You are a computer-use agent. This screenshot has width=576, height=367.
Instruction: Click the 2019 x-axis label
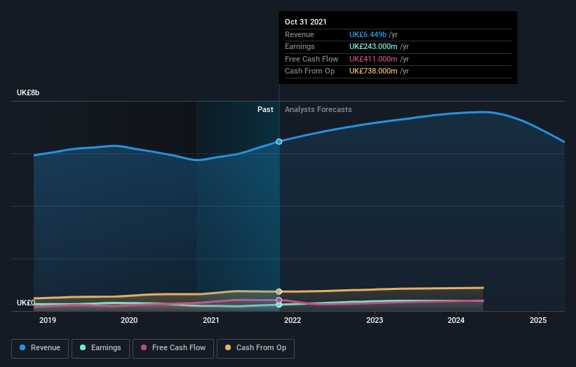click(48, 321)
